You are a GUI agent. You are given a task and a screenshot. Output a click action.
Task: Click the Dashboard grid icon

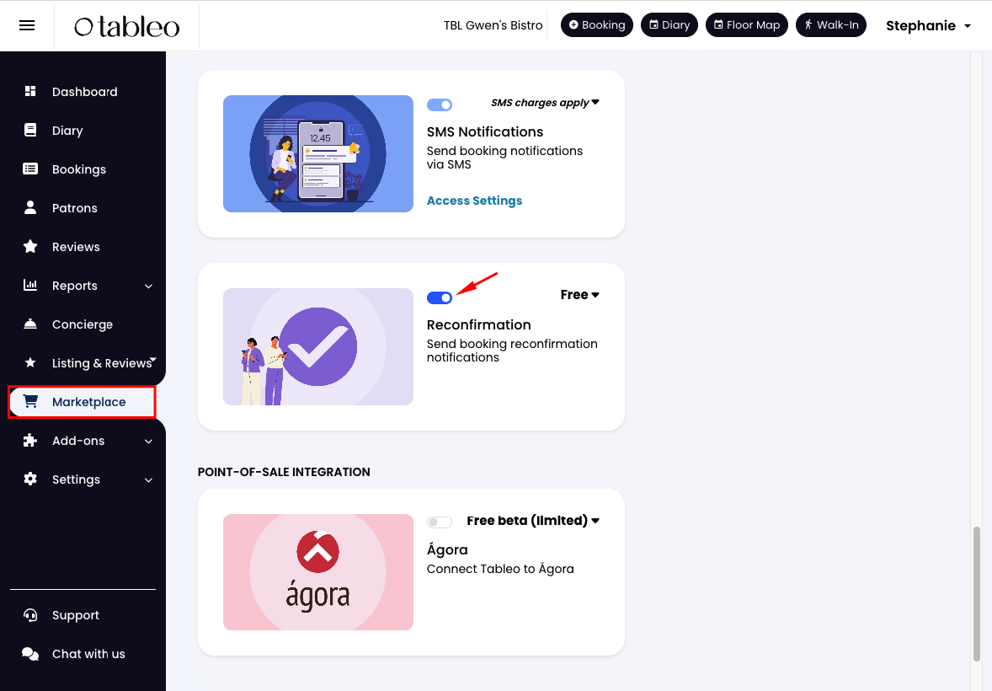(x=29, y=91)
